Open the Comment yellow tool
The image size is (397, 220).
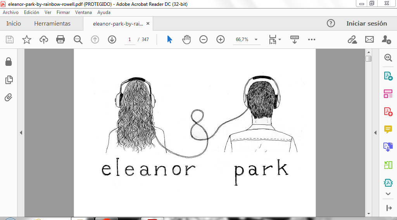pos(388,129)
